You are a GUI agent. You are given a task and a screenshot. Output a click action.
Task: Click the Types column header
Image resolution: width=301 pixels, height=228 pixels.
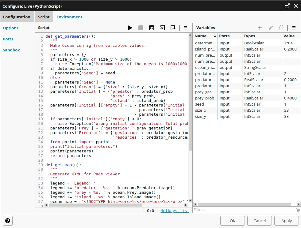click(262, 36)
